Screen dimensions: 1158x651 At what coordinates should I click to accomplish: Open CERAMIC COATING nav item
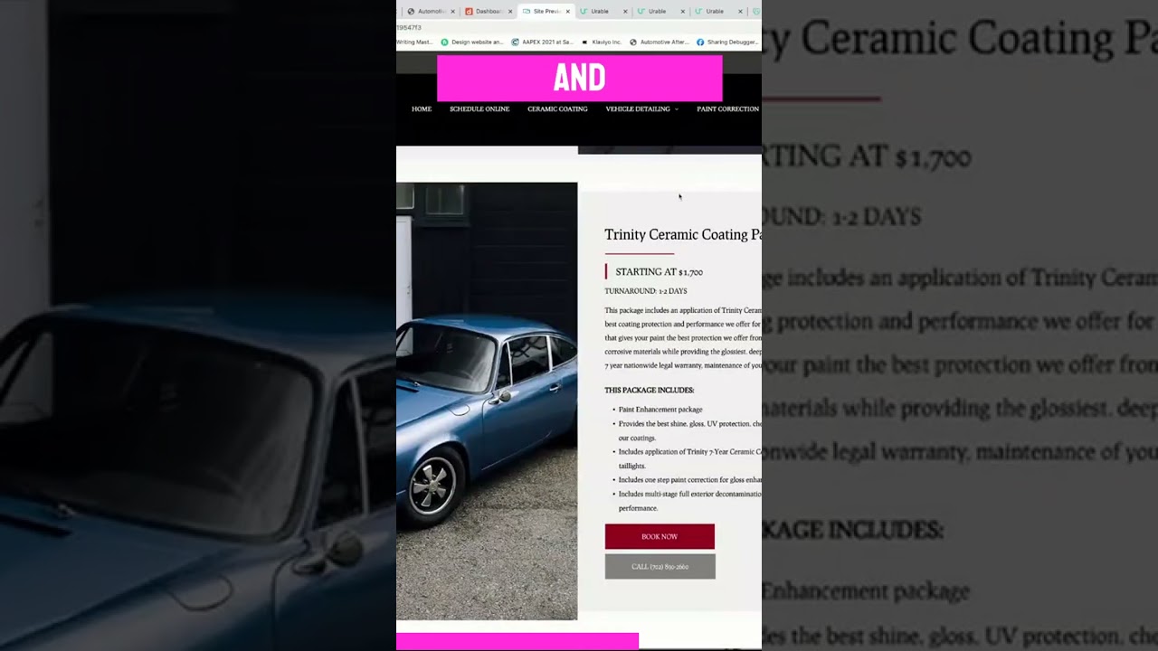pyautogui.click(x=557, y=109)
